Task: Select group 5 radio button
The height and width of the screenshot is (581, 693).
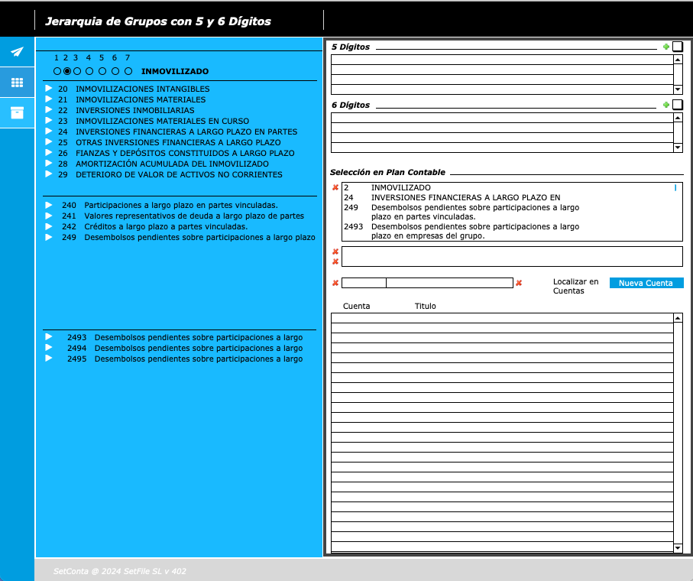Action: click(102, 71)
